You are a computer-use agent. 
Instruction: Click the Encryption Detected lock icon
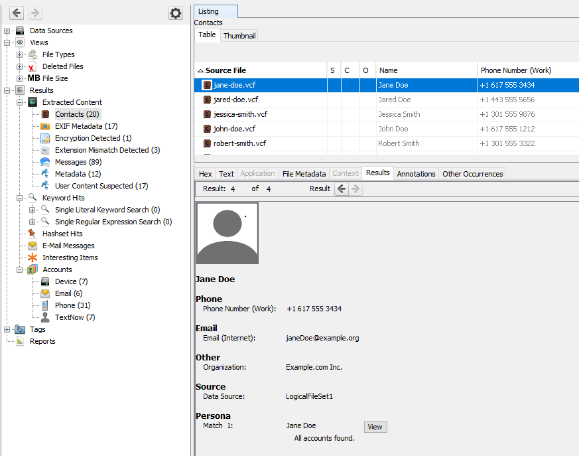click(x=45, y=138)
